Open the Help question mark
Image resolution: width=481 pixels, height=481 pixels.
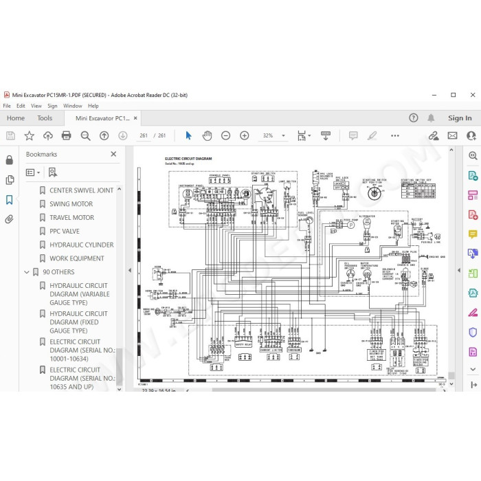tap(413, 118)
